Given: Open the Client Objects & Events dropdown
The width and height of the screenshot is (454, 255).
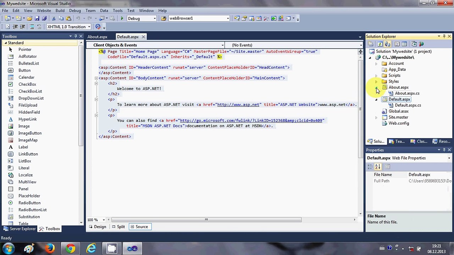Looking at the screenshot, I should coord(222,45).
